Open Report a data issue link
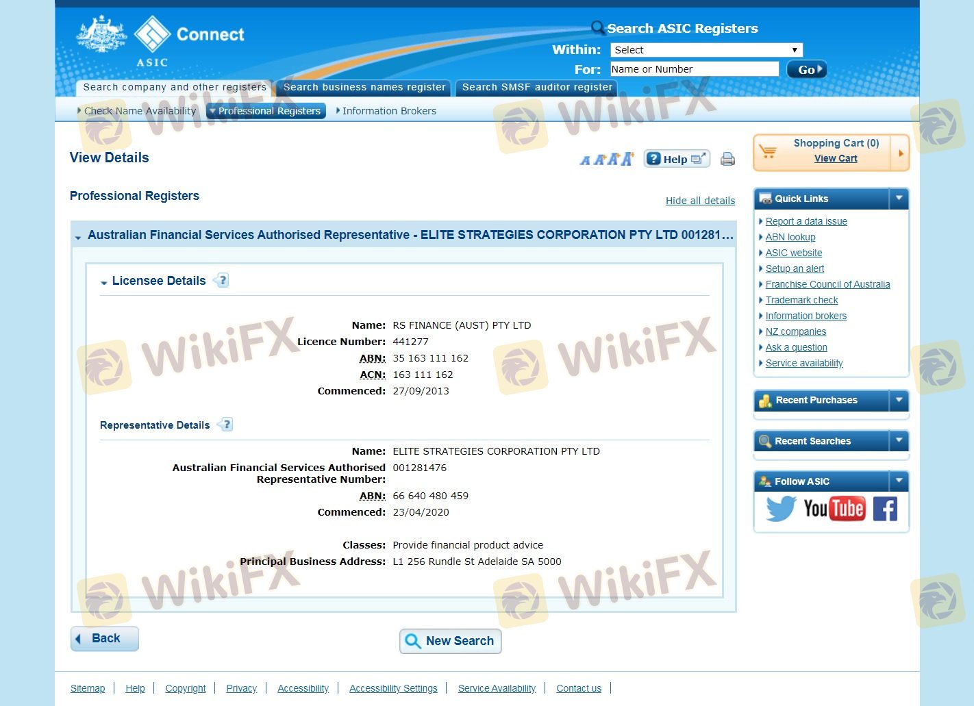Image resolution: width=974 pixels, height=706 pixels. (806, 221)
